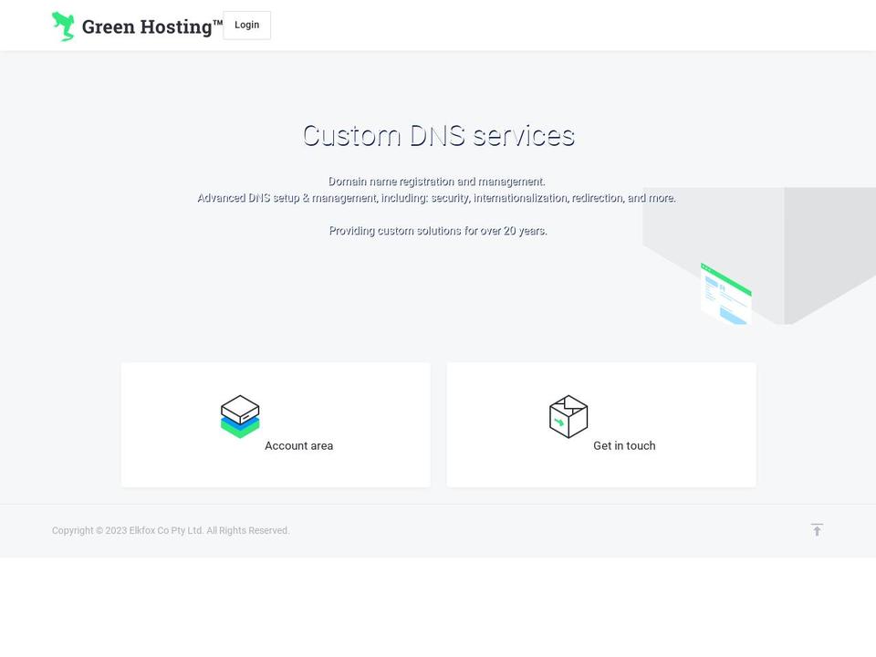The width and height of the screenshot is (876, 657).
Task: Open the Account area link
Action: pyautogui.click(x=299, y=446)
